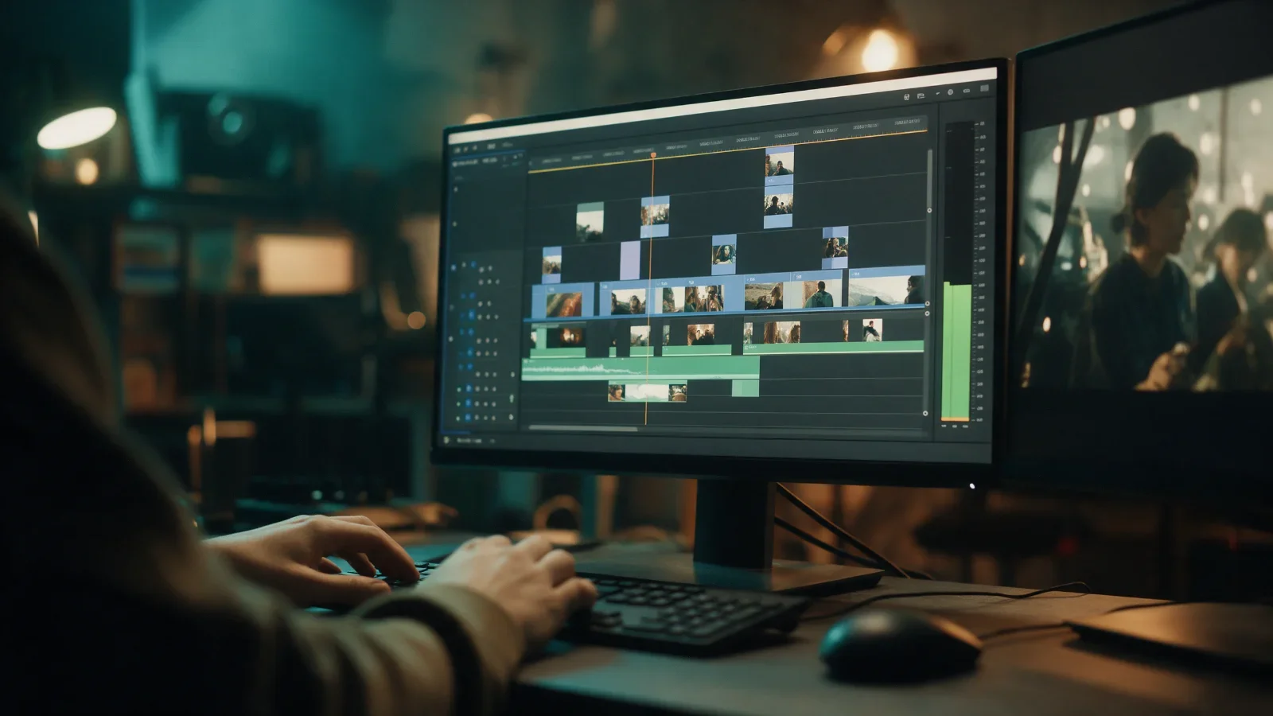Image resolution: width=1273 pixels, height=716 pixels.
Task: Click the chain link icon in the top toolbar
Action: click(967, 91)
